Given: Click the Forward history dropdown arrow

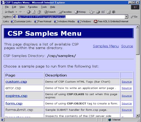Looking at the screenshot, I should coord(24,12).
